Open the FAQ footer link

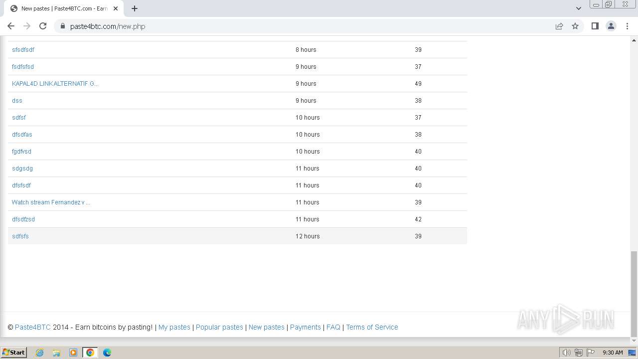[333, 327]
